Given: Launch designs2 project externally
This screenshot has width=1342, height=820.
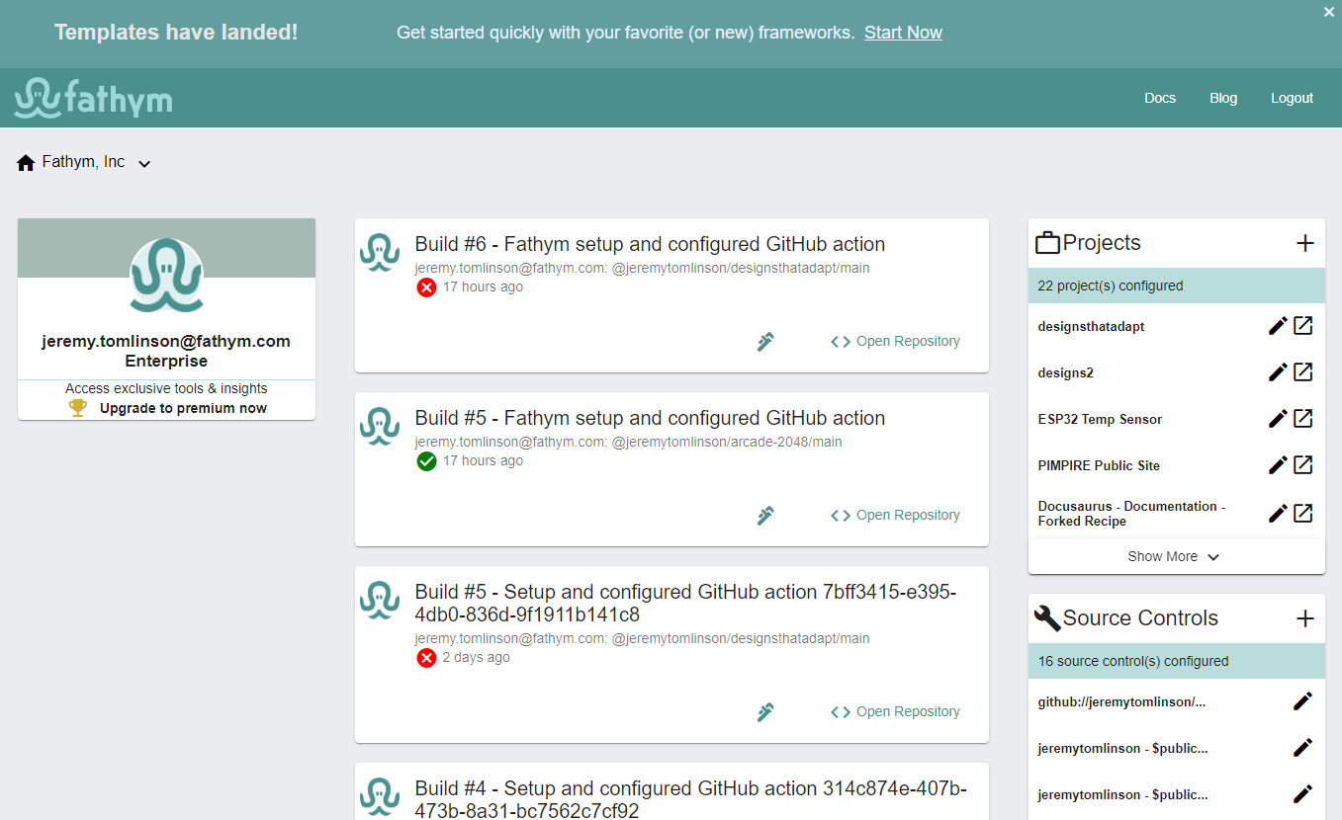Looking at the screenshot, I should 1303,372.
